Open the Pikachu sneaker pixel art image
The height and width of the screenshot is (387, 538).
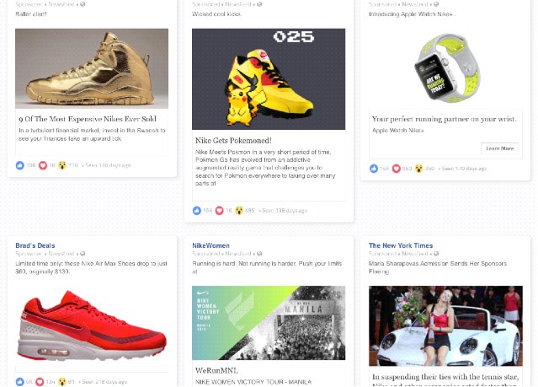(269, 78)
